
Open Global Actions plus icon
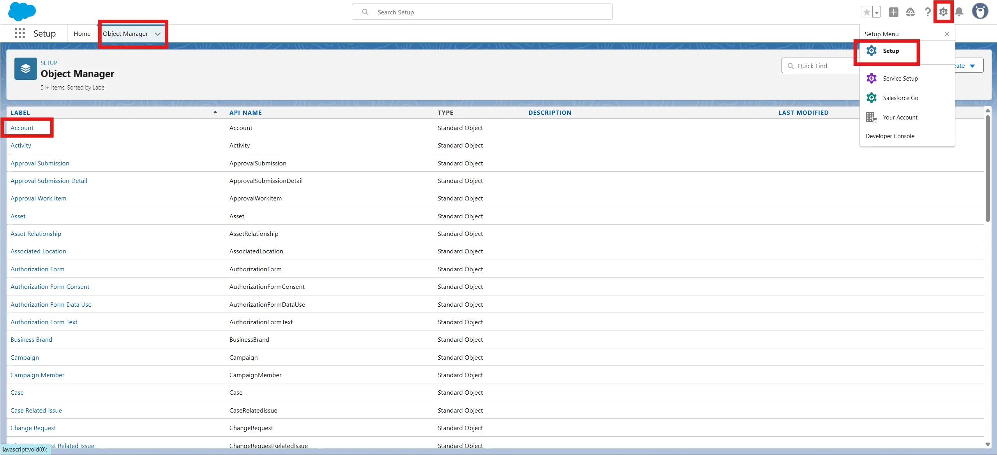[893, 12]
